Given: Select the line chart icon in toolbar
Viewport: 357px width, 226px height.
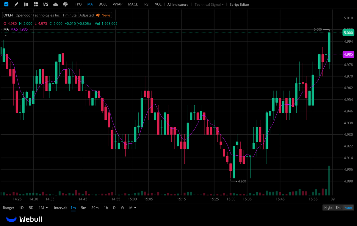Looking at the screenshot, I should tap(6, 4).
